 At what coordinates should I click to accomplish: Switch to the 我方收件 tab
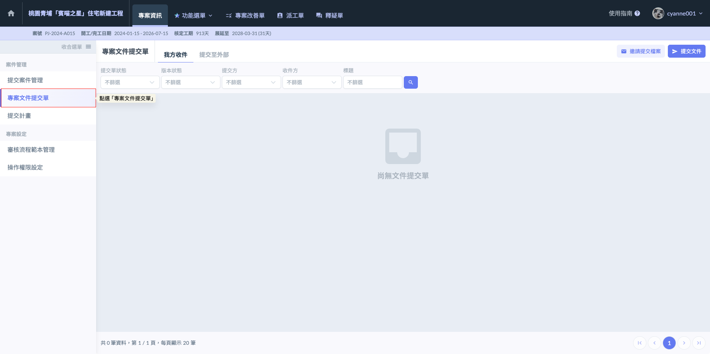(x=176, y=55)
